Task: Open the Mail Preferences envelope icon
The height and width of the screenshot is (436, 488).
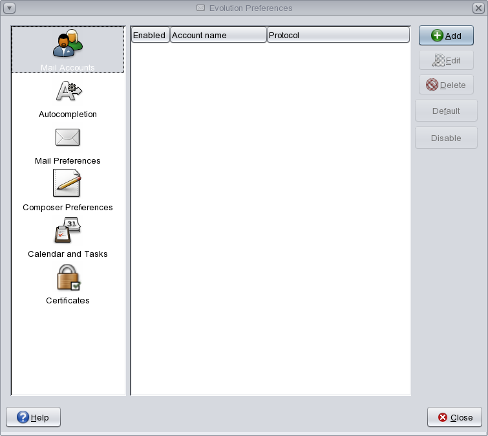Action: pos(67,137)
